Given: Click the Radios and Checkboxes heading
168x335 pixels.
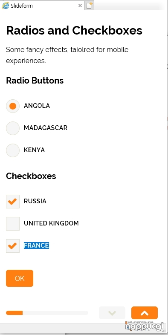Looking at the screenshot, I should click(74, 30).
